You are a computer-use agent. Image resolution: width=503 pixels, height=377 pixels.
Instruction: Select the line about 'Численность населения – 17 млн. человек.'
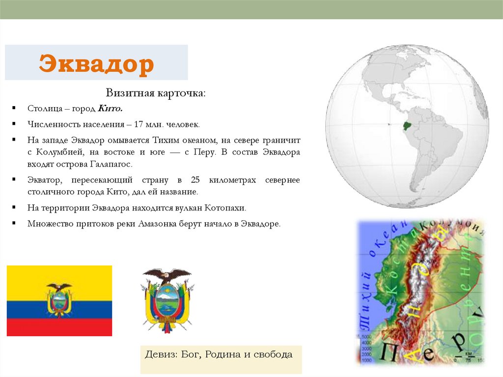[113, 124]
